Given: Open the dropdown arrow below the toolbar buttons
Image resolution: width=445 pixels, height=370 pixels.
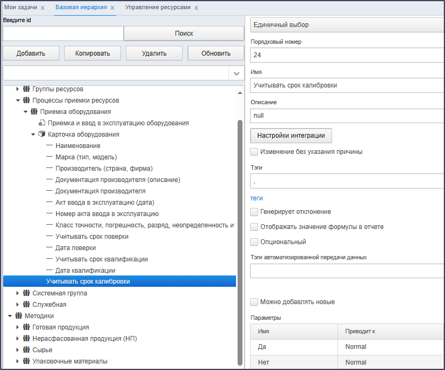Looking at the screenshot, I should [x=237, y=73].
